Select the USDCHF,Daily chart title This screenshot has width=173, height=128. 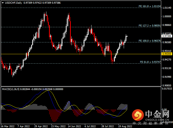click(13, 3)
